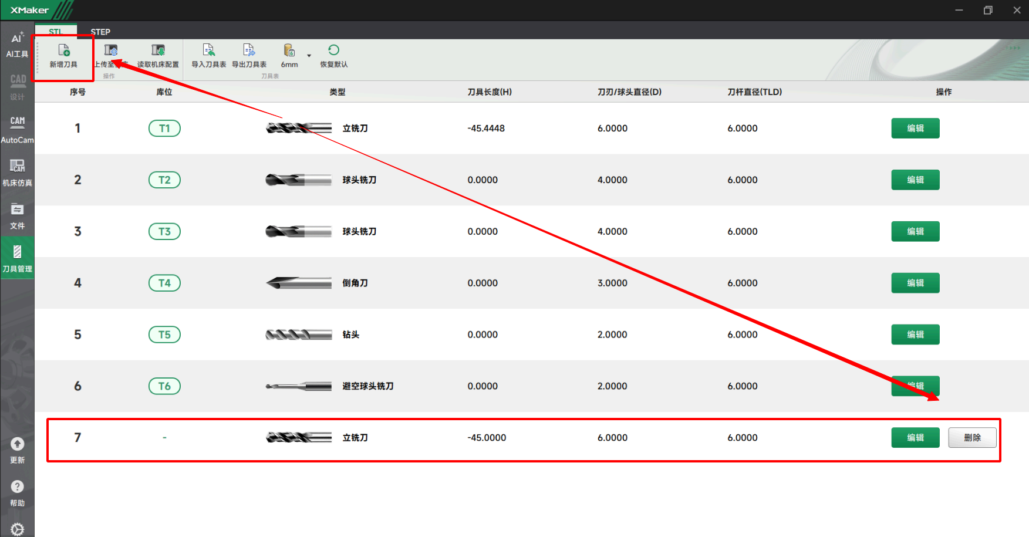Open the settings gear at sidebar bottom
The height and width of the screenshot is (537, 1029).
tap(18, 529)
